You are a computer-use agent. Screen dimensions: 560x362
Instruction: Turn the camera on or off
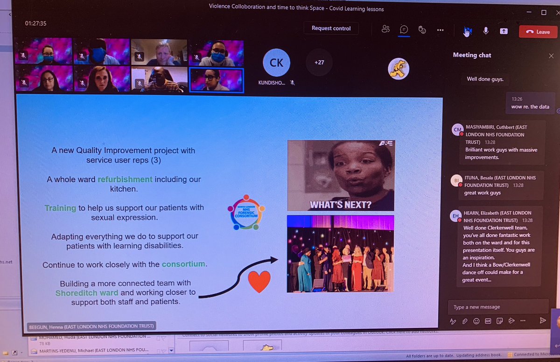tap(468, 31)
